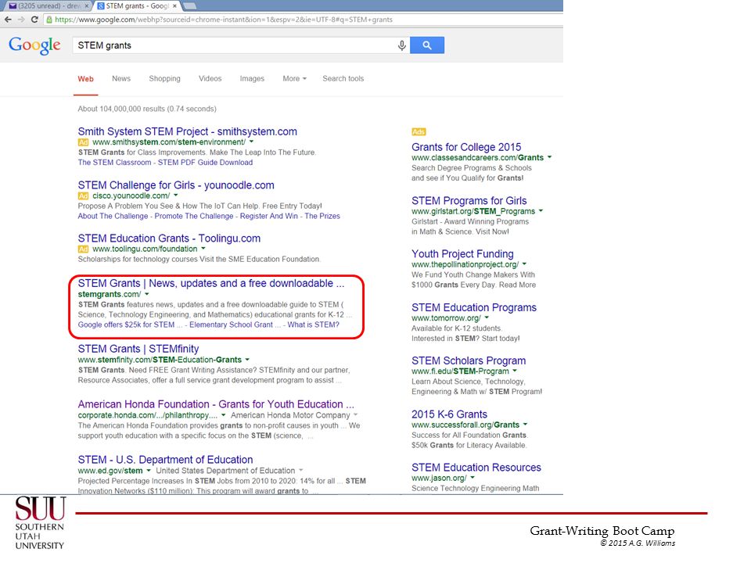Open STEM Scholars Program ad
The width and height of the screenshot is (751, 563).
[x=469, y=361]
